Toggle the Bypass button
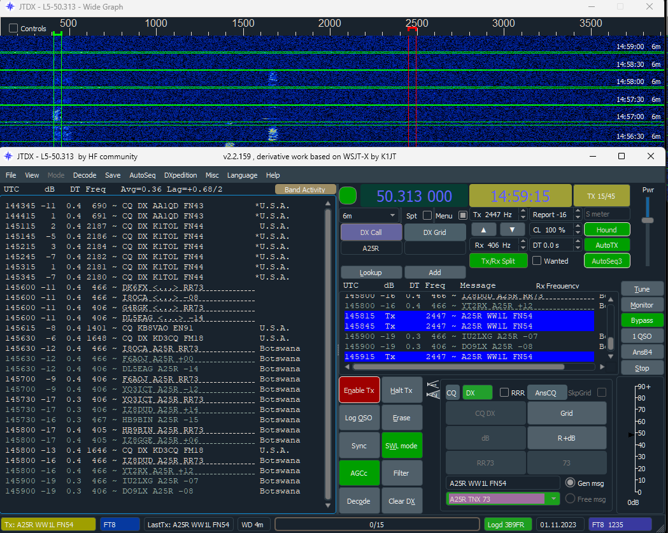 [x=642, y=320]
